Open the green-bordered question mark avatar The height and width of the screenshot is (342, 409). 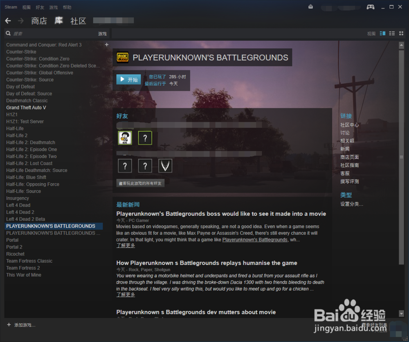pyautogui.click(x=145, y=138)
